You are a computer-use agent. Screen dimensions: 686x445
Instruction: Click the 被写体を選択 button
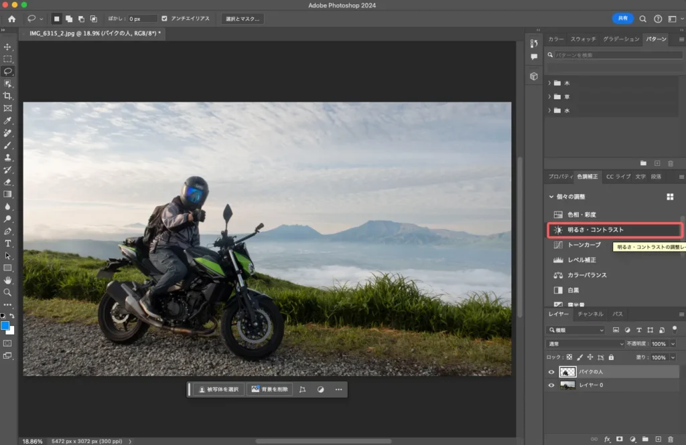point(218,389)
